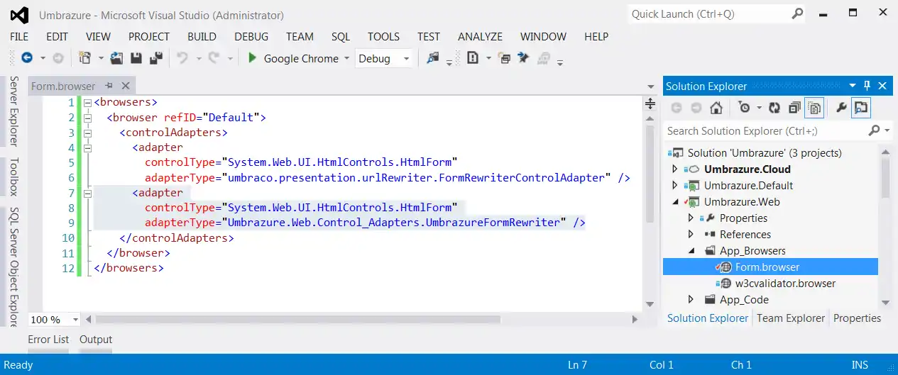Open the TOOLS menu

coord(384,36)
